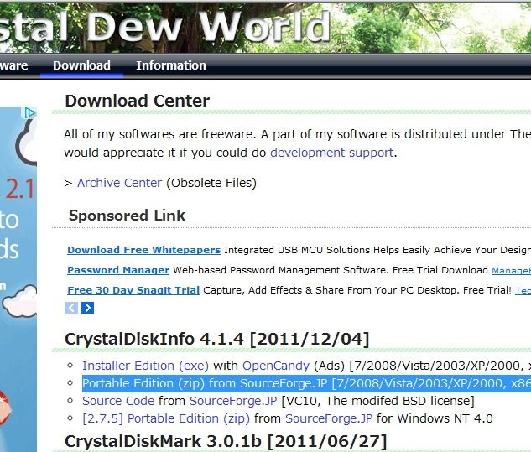
Task: Open the Archive Center link
Action: pyautogui.click(x=120, y=183)
